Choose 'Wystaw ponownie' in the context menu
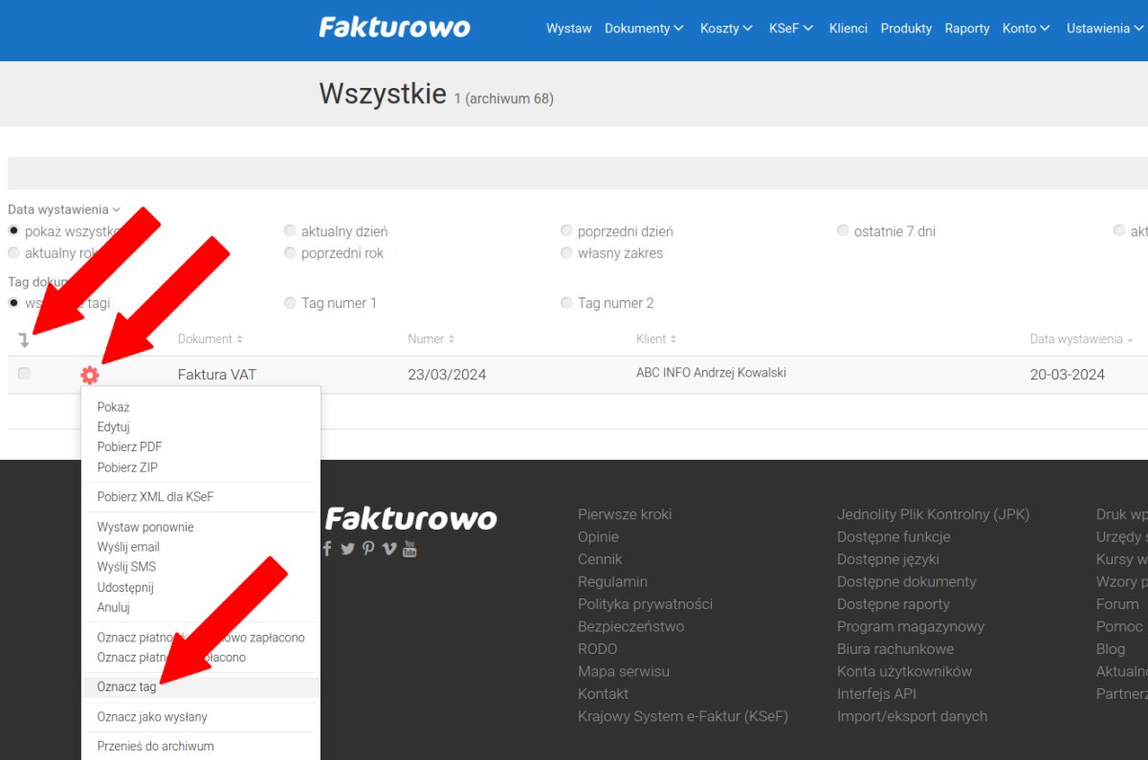 tap(145, 527)
